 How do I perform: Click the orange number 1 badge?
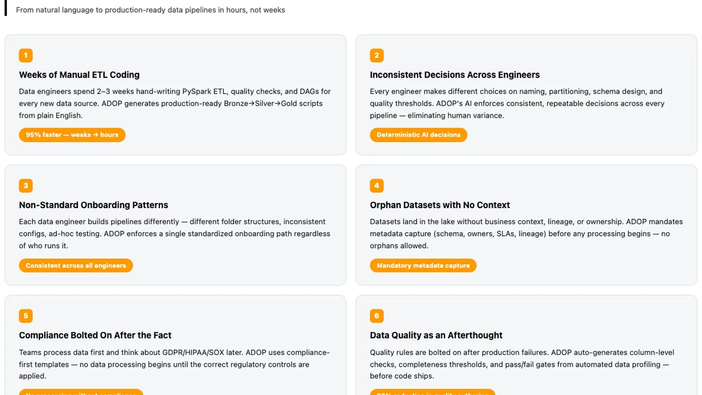coord(26,55)
